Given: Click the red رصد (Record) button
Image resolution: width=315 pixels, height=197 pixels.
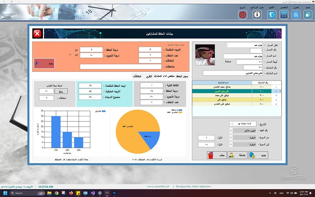Looking at the screenshot, I should [x=44, y=63].
